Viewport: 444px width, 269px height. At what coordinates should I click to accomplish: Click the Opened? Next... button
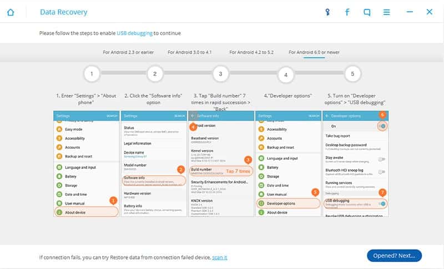click(394, 256)
